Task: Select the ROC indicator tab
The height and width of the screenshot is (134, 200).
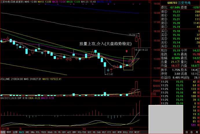Action: [x=114, y=132]
